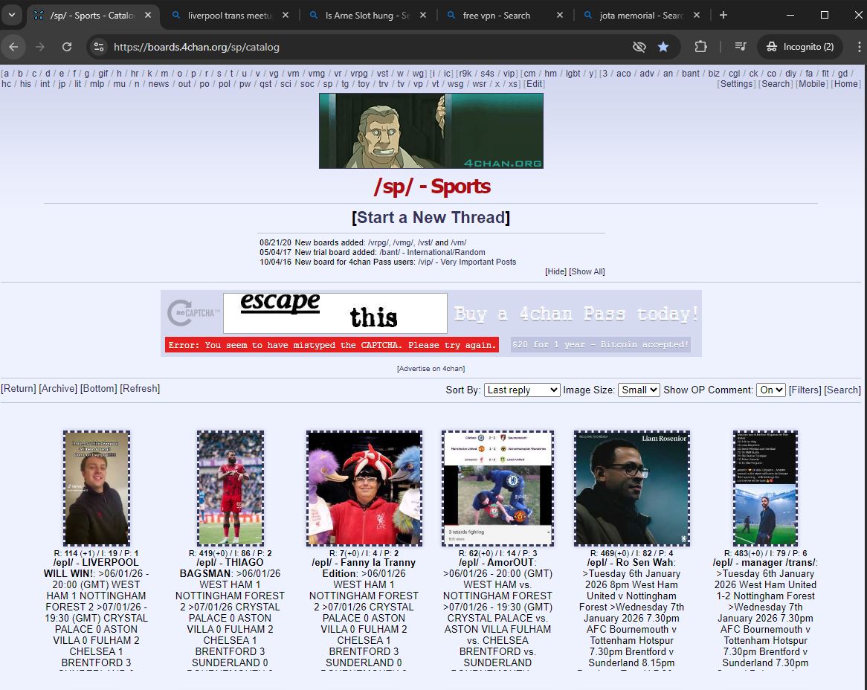Image resolution: width=867 pixels, height=690 pixels.
Task: Jump to [Bottom] of the catalog
Action: click(x=98, y=389)
